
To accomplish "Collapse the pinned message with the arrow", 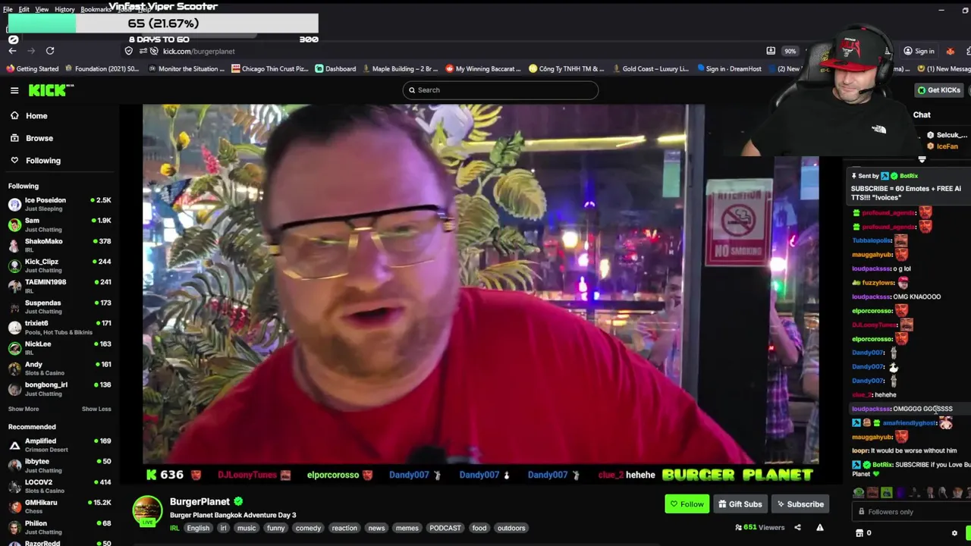I will pos(922,160).
